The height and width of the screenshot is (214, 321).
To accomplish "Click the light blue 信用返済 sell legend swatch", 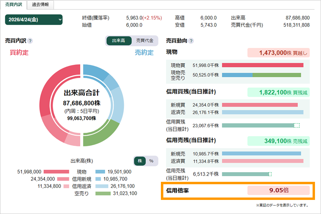I will pos(102,186).
